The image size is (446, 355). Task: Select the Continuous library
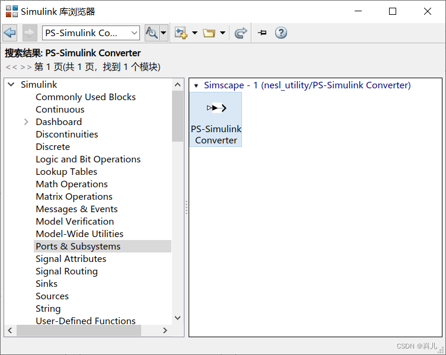(x=60, y=110)
